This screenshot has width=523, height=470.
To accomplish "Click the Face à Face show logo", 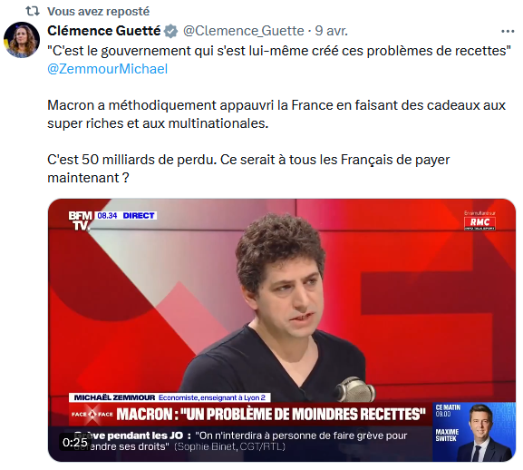I will [x=92, y=415].
